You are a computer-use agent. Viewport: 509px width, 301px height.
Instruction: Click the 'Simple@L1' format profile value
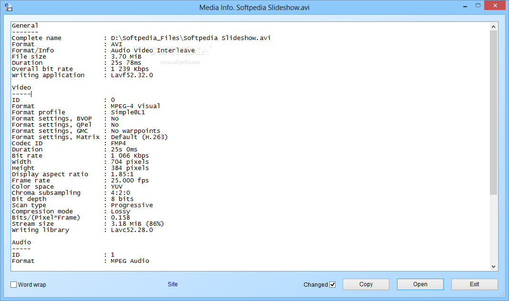coord(128,112)
